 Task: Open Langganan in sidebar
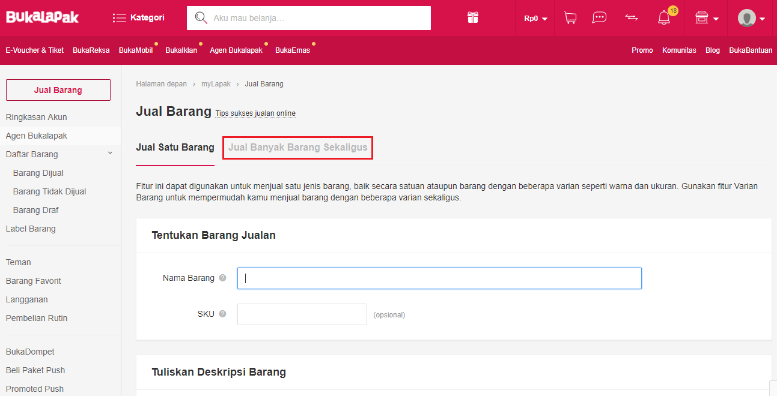click(x=27, y=299)
